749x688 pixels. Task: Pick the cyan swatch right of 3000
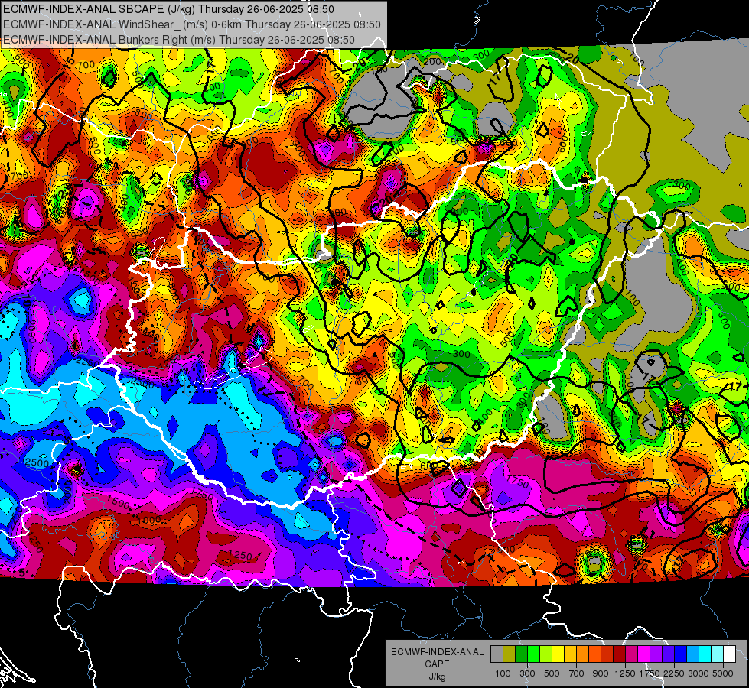pos(705,654)
